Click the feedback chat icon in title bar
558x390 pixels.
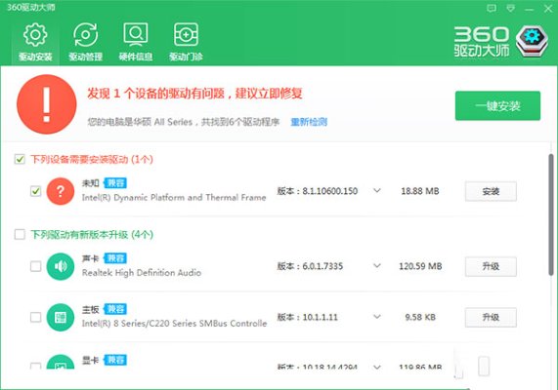[492, 8]
